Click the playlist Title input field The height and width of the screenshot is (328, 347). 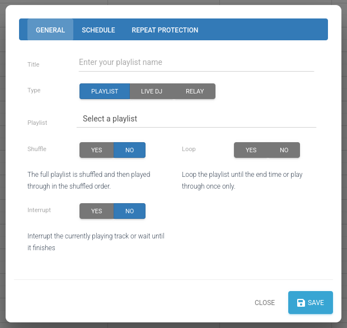[x=196, y=63]
